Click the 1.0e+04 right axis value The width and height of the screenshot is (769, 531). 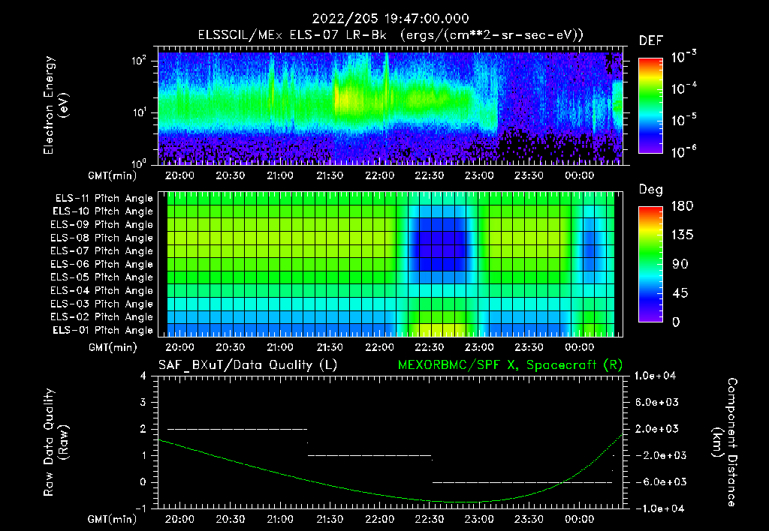(x=655, y=376)
